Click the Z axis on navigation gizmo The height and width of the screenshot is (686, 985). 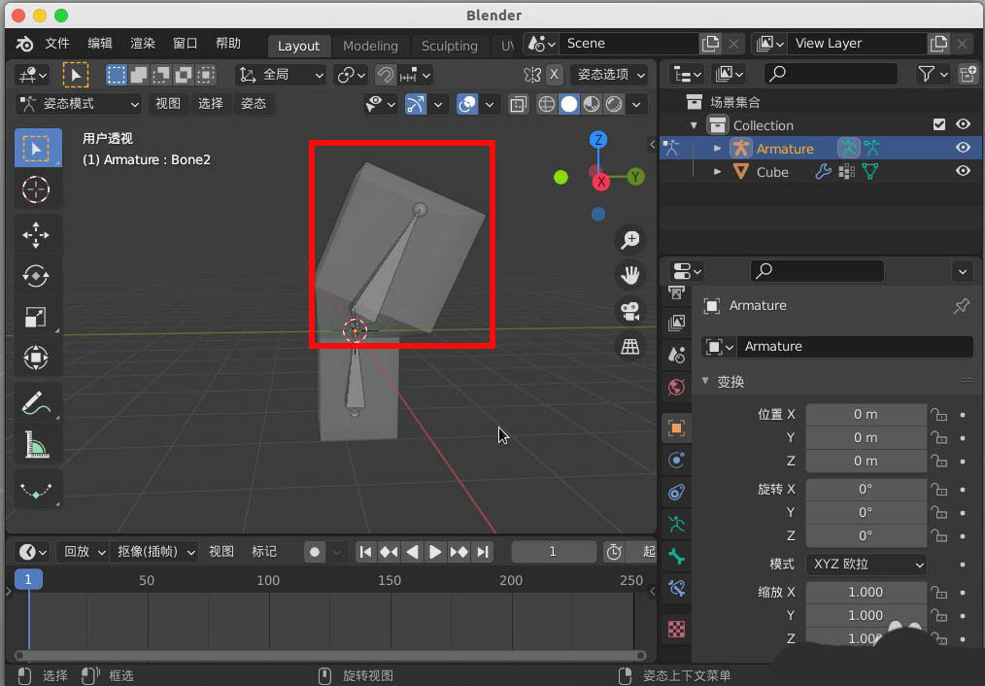pyautogui.click(x=598, y=140)
